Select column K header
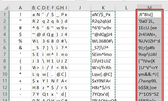The height and width of the screenshot is (101, 168). 103,8
